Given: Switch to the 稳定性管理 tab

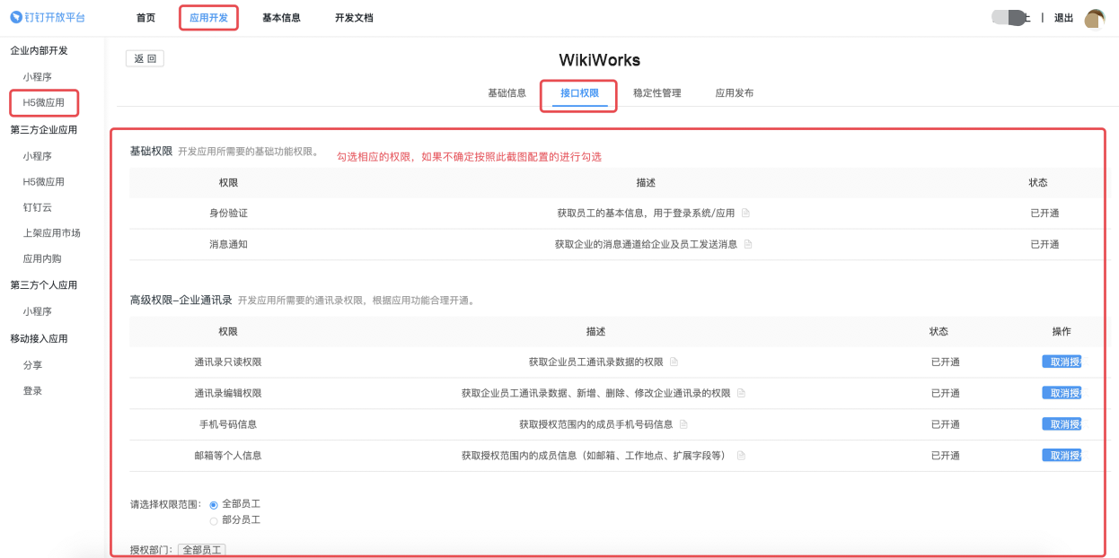Looking at the screenshot, I should tap(656, 93).
